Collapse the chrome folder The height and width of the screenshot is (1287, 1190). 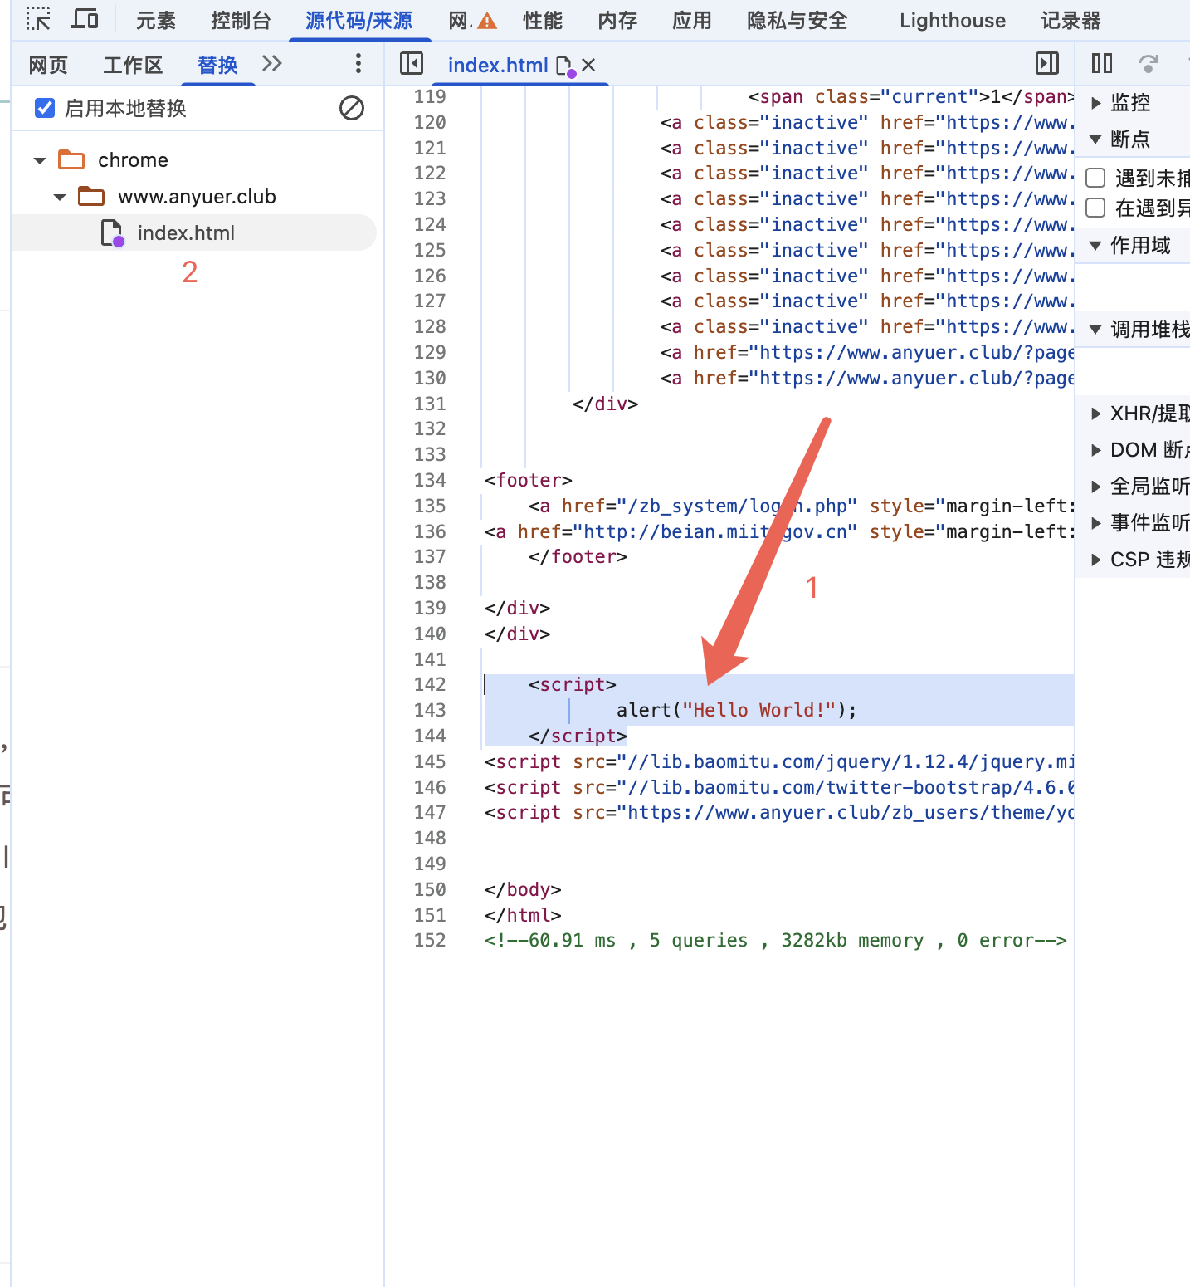pyautogui.click(x=40, y=160)
